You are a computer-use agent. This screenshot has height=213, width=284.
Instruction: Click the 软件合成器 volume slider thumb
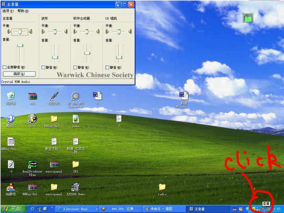(x=87, y=53)
